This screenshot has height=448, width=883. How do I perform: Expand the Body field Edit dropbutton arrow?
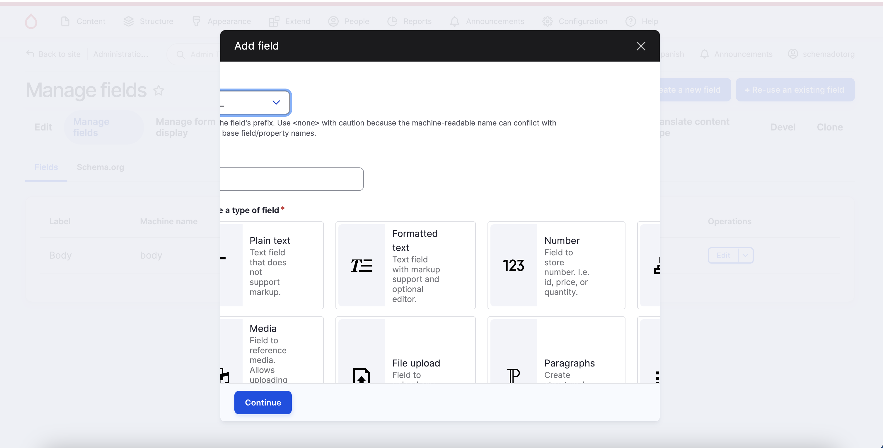[745, 255]
